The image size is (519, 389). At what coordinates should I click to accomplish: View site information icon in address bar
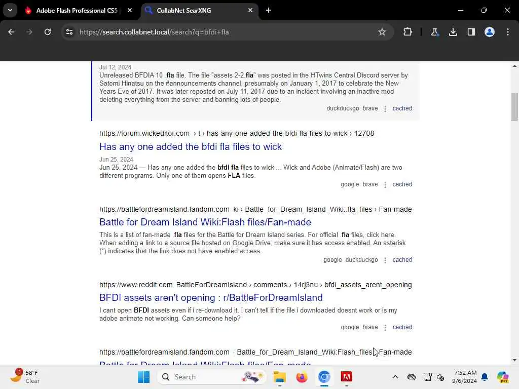69,32
